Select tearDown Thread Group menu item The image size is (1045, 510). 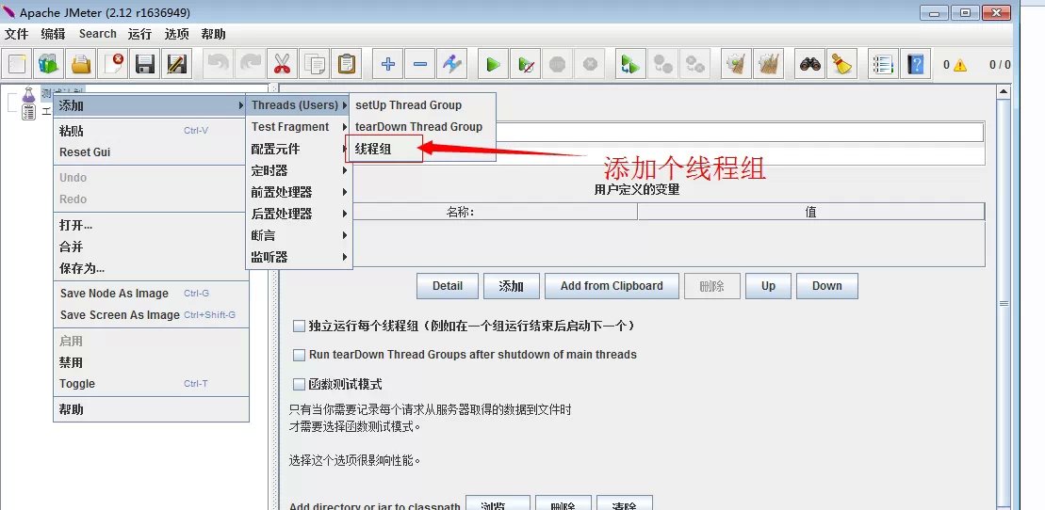point(422,126)
